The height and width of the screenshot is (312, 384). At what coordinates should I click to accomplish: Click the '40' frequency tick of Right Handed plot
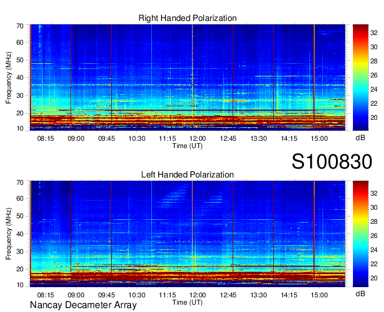click(20, 77)
